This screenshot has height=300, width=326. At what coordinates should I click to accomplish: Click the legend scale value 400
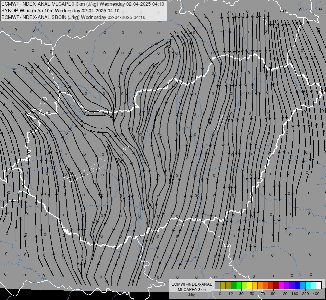pos(316,294)
